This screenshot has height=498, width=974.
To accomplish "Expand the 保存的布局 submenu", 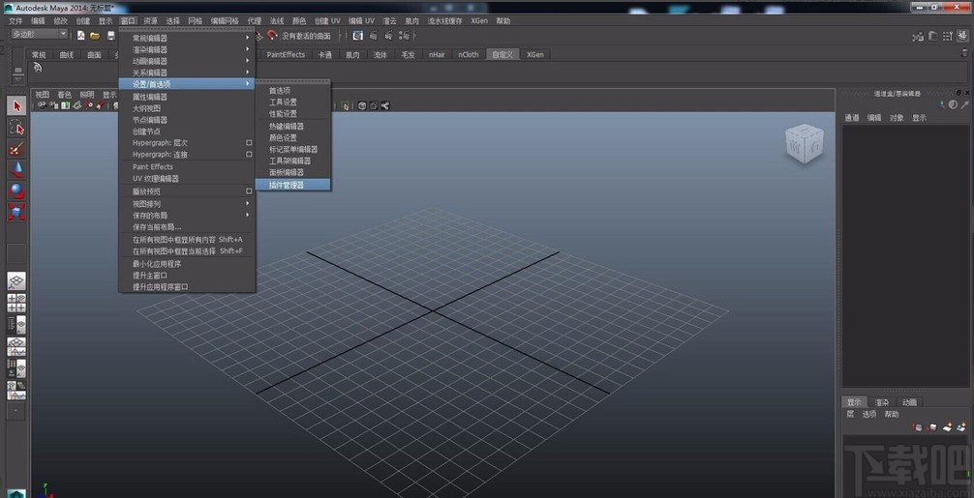I will (186, 216).
